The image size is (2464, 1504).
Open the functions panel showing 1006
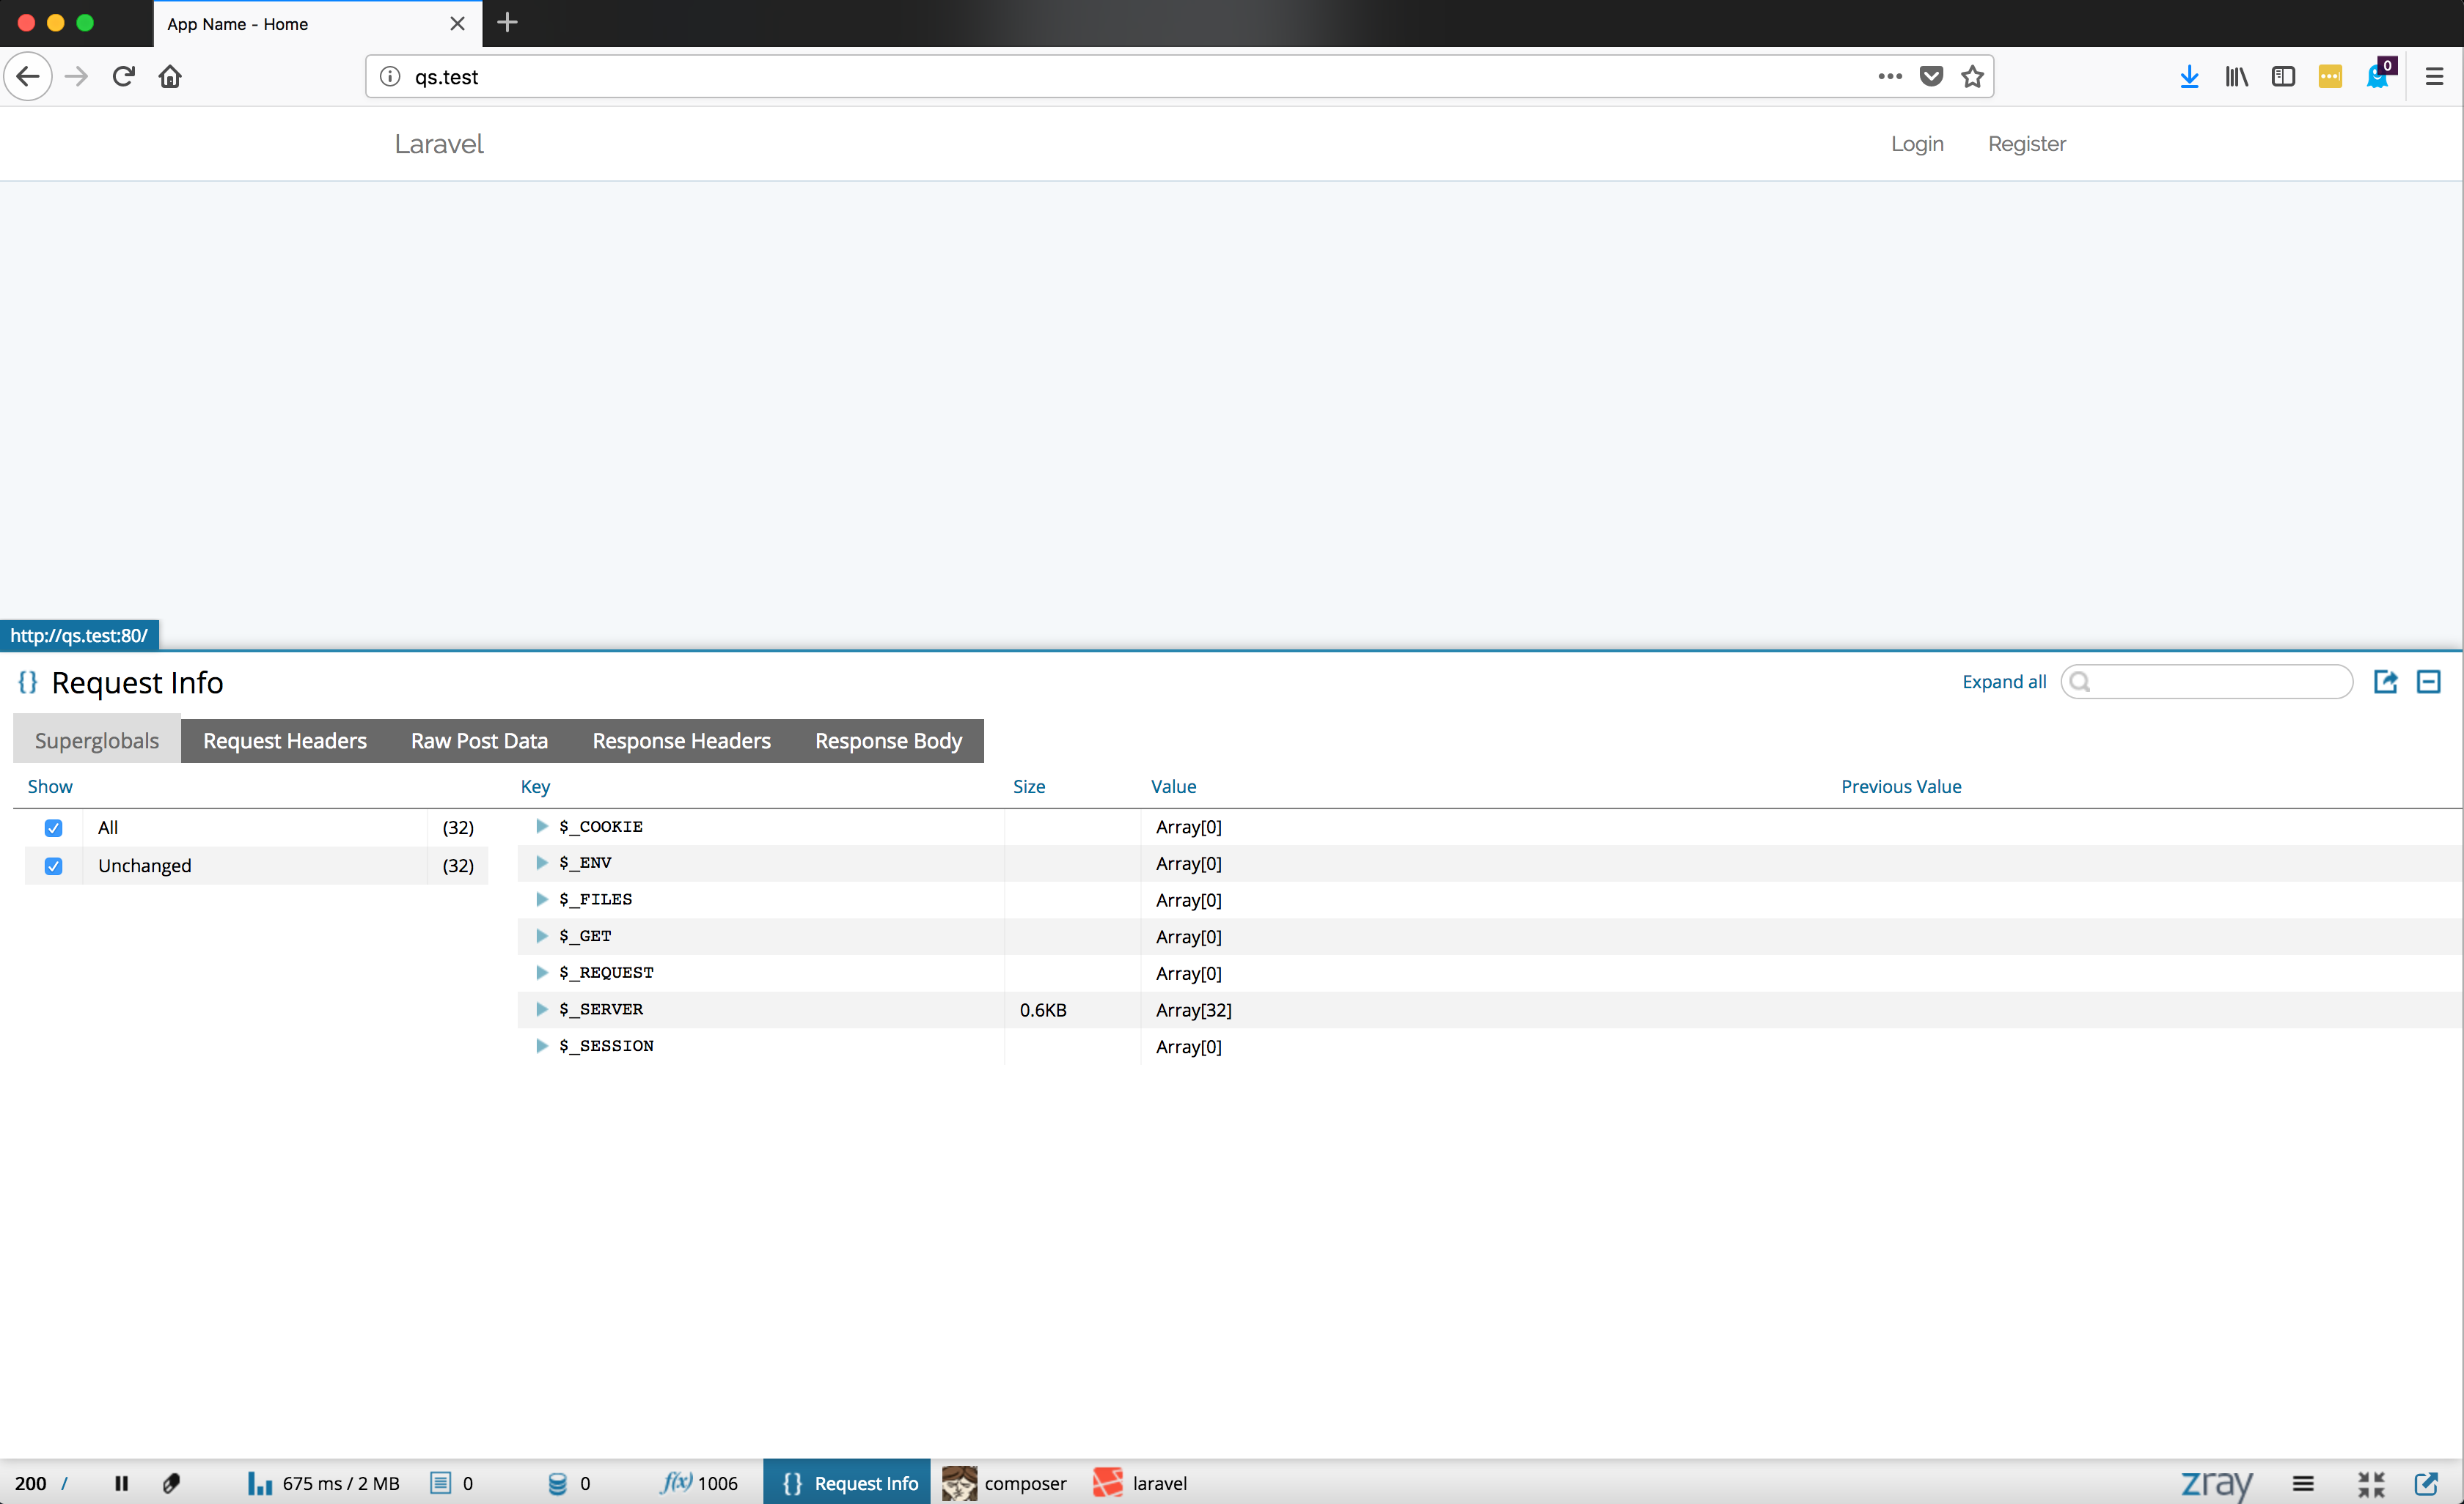click(699, 1483)
